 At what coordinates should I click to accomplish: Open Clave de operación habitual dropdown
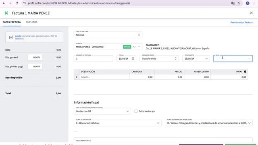point(117,123)
